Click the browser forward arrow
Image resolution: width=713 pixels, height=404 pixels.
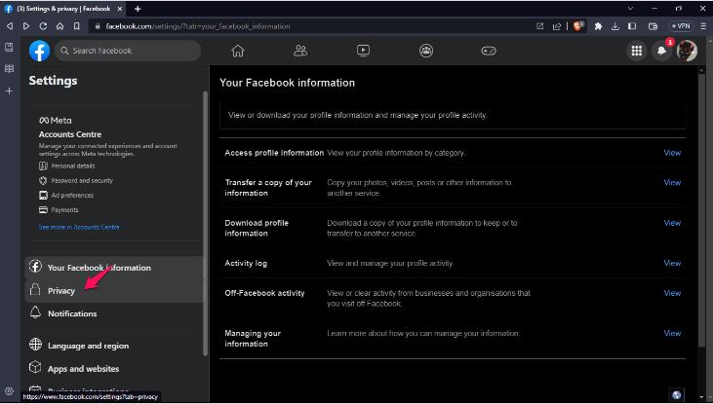26,26
